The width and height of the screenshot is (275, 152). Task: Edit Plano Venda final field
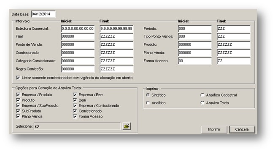point(234,53)
